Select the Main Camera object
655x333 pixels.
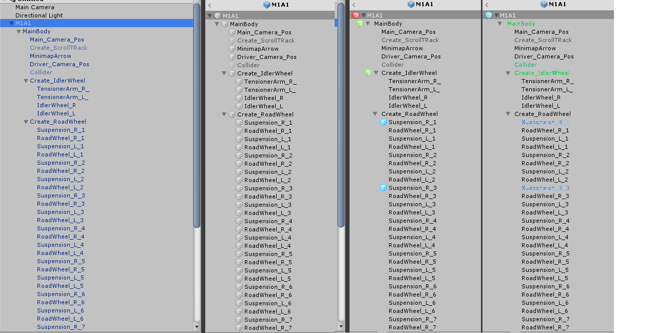coord(34,7)
